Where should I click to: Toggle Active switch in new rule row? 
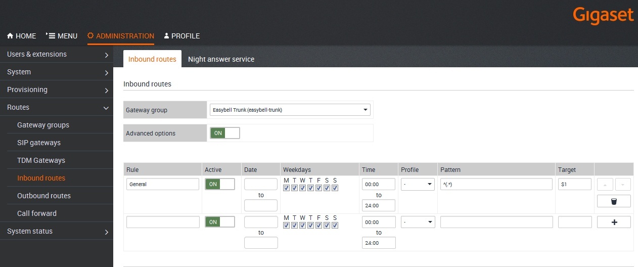point(220,222)
